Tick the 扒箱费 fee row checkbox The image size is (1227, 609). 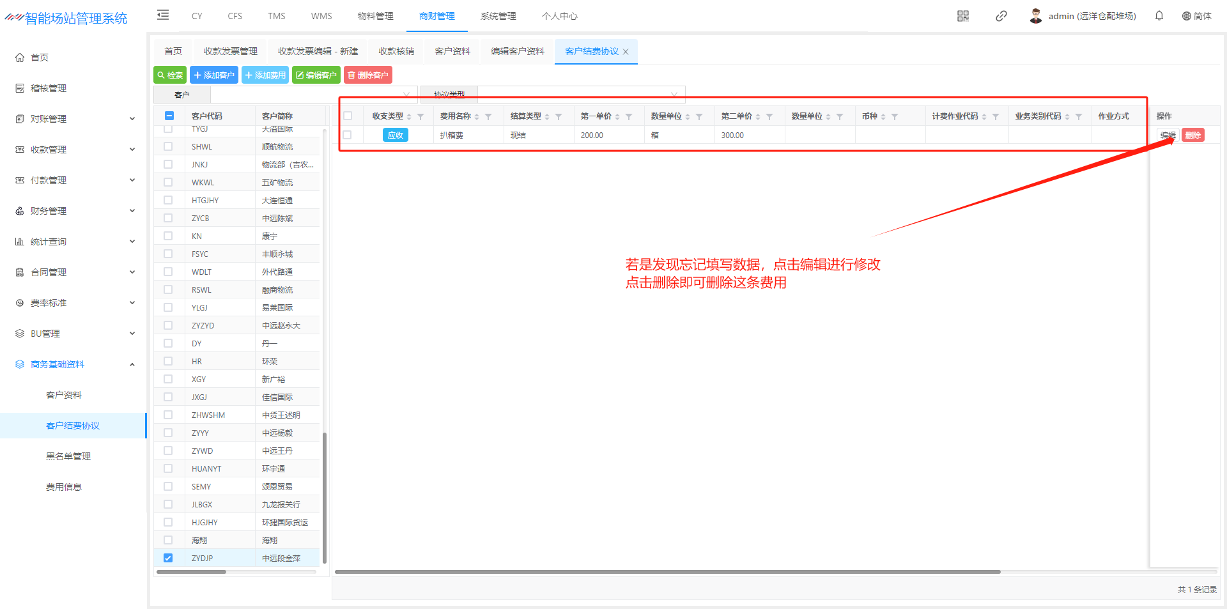click(347, 135)
